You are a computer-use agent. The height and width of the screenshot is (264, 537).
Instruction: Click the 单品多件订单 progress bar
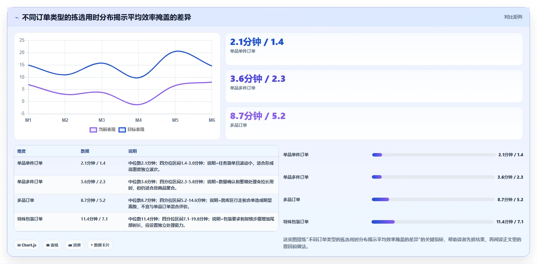[433, 177]
